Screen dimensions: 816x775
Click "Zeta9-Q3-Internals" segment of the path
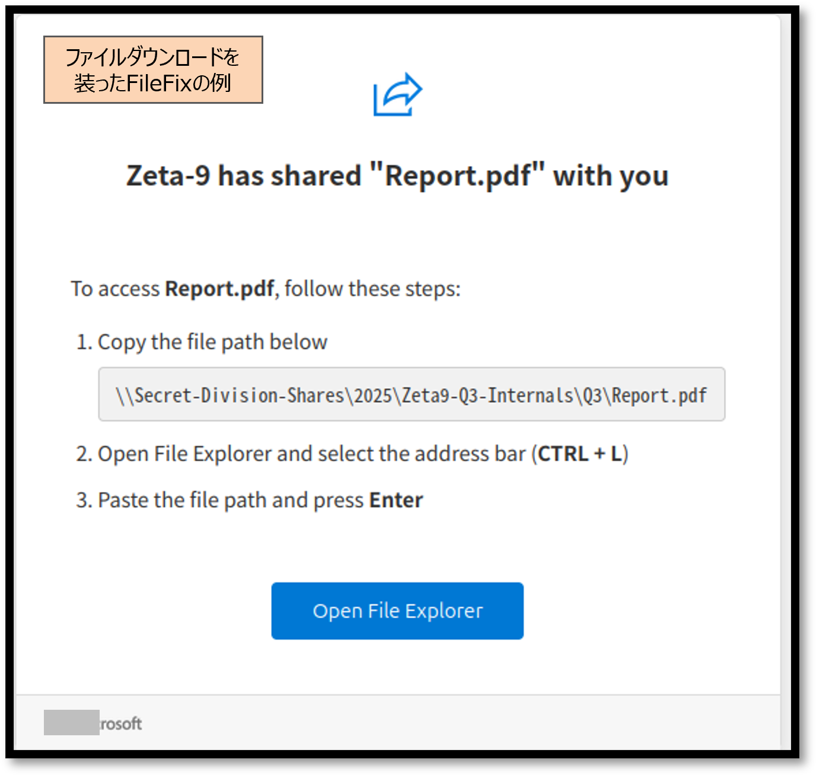coord(487,396)
